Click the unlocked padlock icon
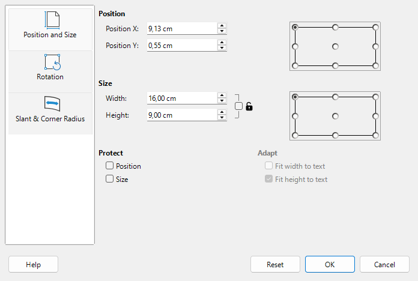Screen dimensions: 418x281 click(249, 106)
